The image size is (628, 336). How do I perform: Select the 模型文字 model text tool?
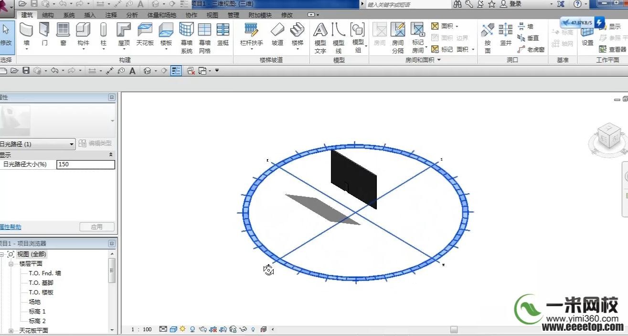(x=320, y=37)
